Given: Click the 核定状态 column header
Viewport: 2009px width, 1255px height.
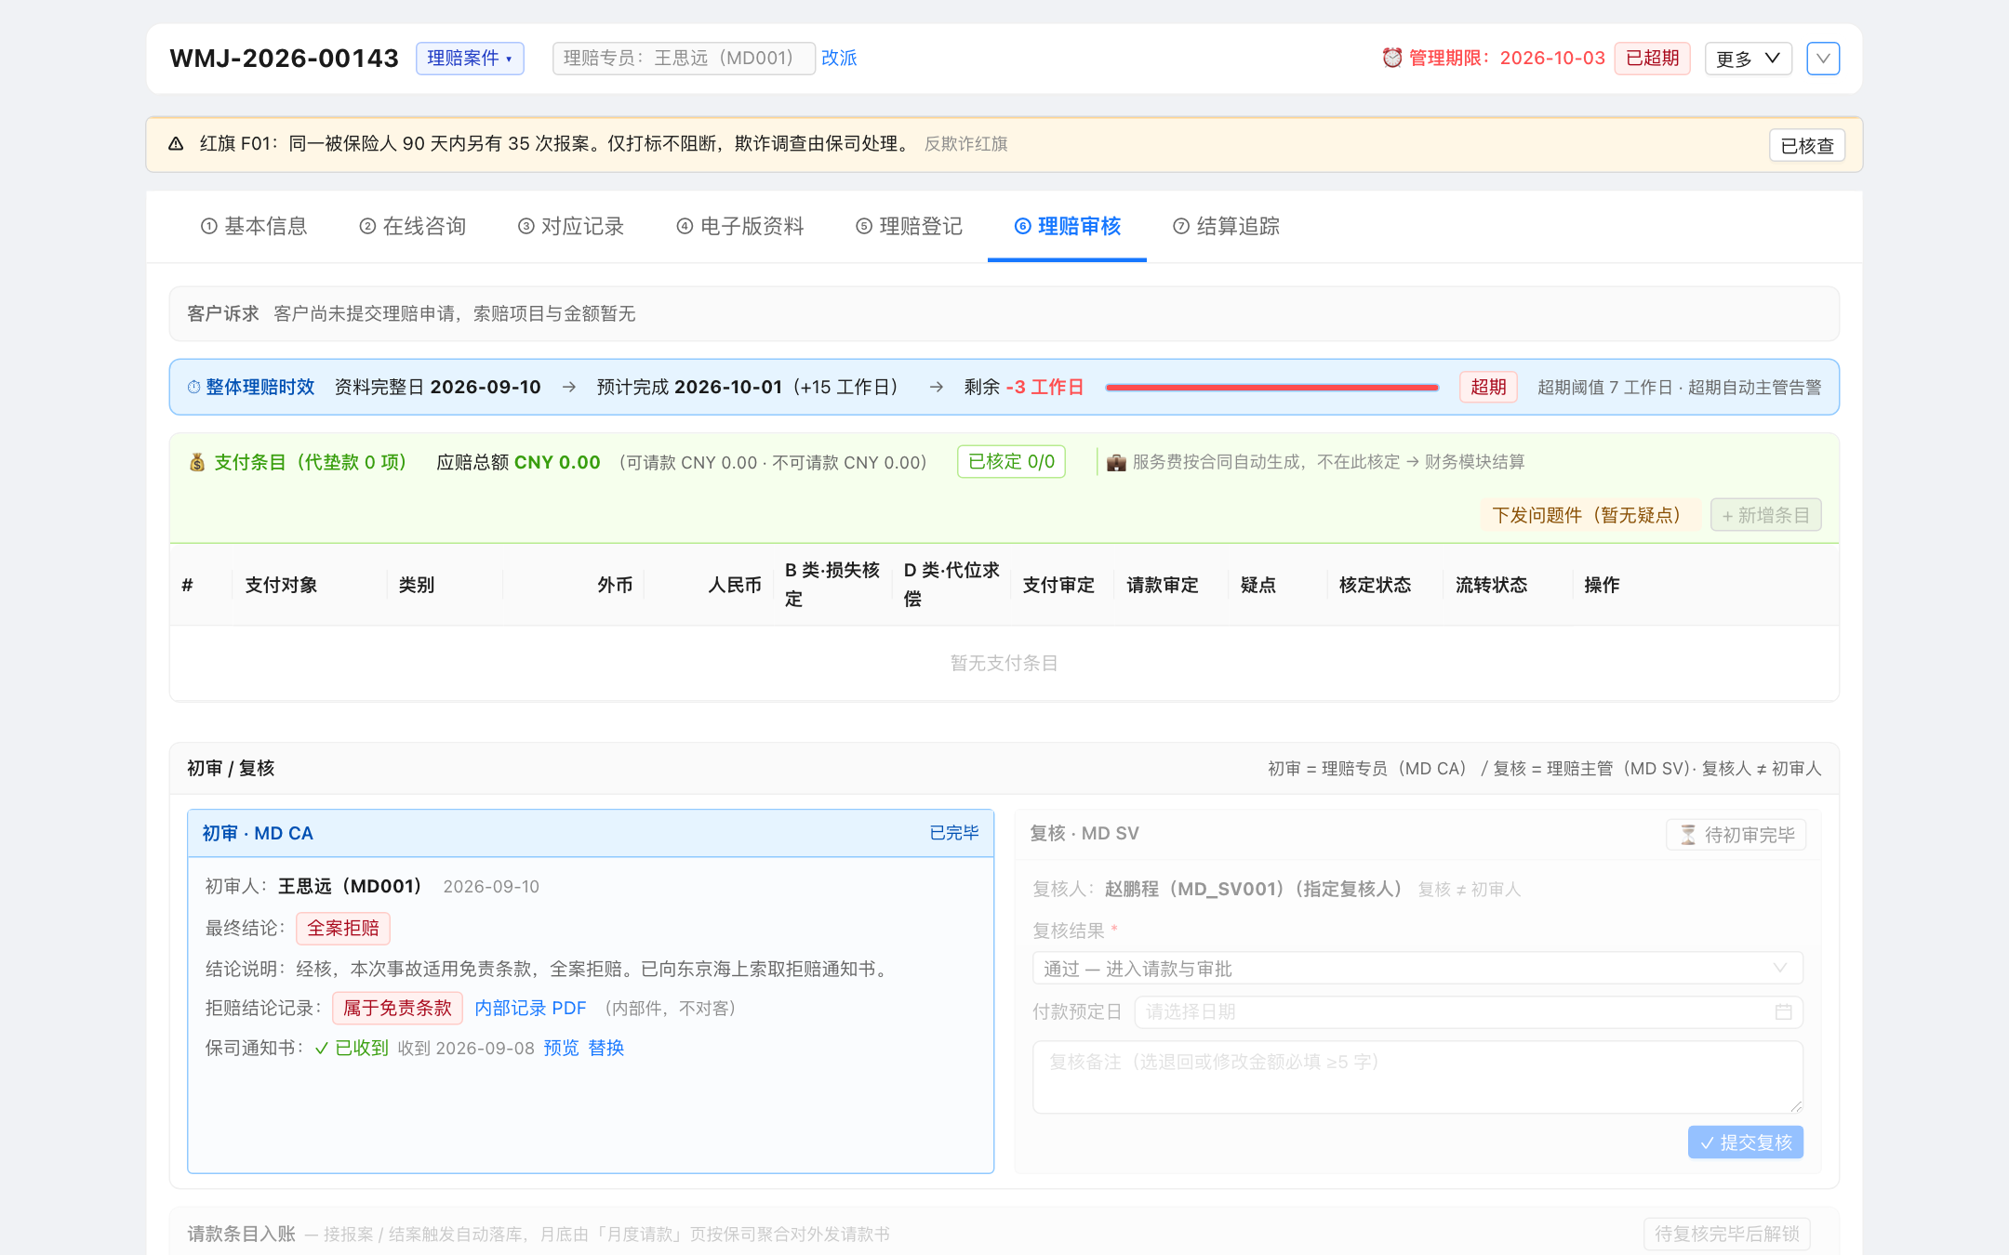Looking at the screenshot, I should click(x=1375, y=585).
